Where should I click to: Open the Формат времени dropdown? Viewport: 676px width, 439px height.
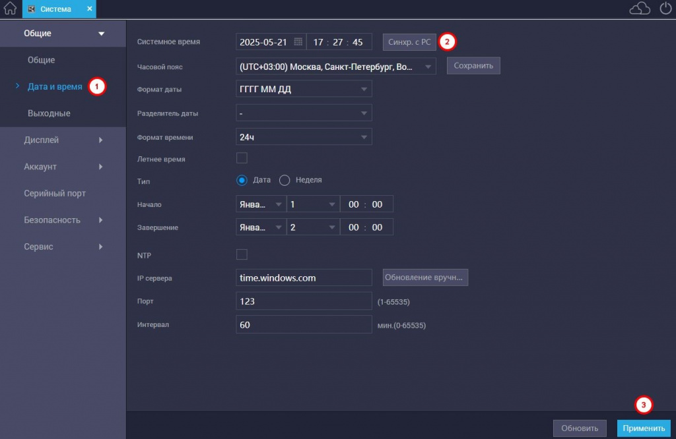pyautogui.click(x=304, y=136)
